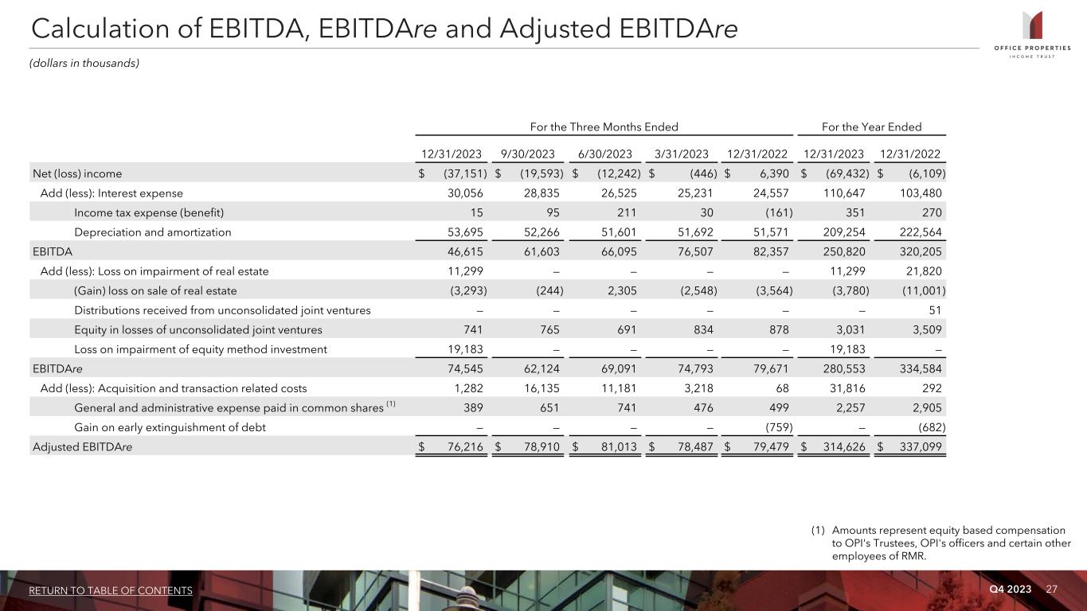Select the Gain on early extinguishment of debt row

170,427
